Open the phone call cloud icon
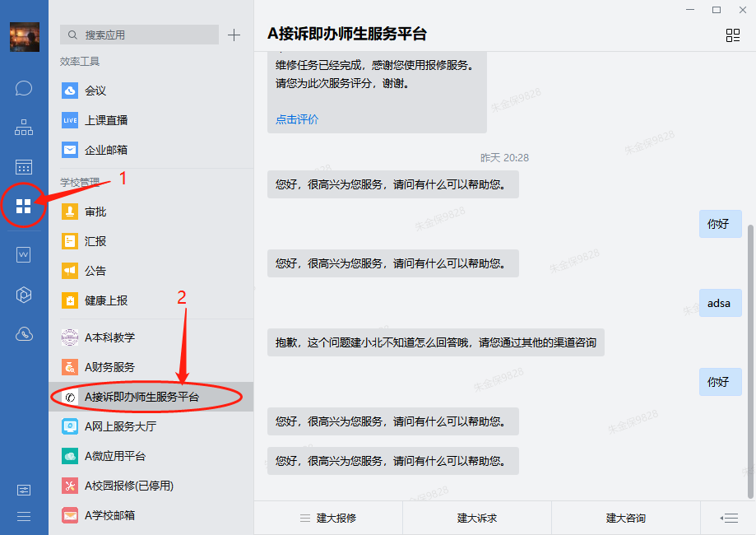Image resolution: width=756 pixels, height=535 pixels. [x=24, y=333]
